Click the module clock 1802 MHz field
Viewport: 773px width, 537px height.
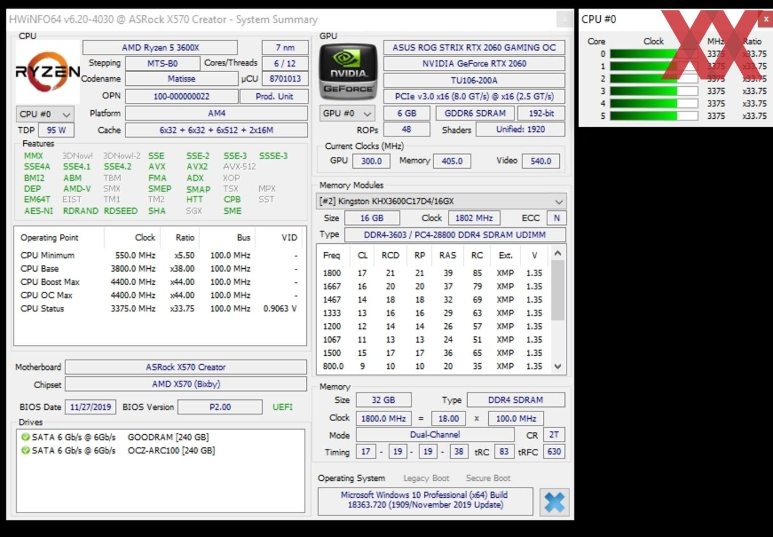[474, 218]
